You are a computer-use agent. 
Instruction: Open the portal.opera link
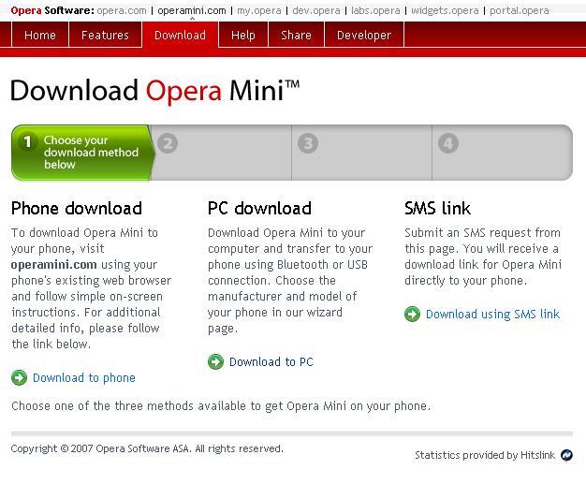click(520, 10)
